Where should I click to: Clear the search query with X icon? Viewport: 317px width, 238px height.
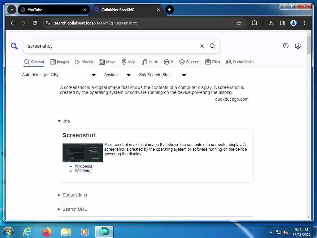pyautogui.click(x=202, y=46)
